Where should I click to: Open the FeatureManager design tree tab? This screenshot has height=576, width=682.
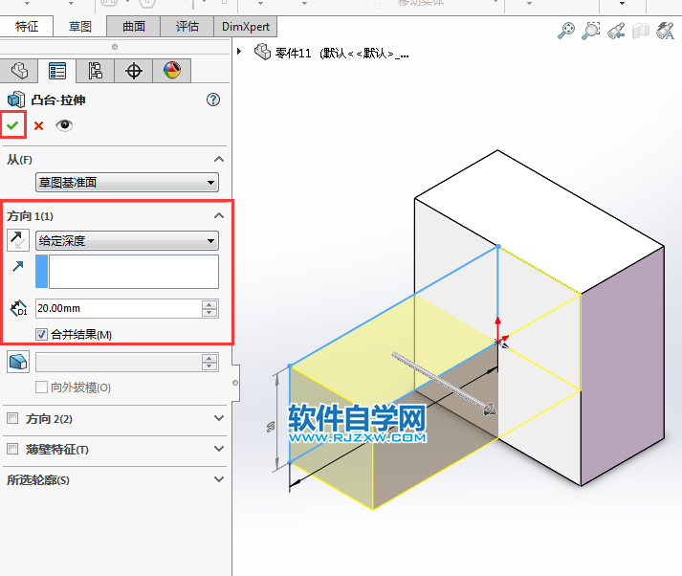pos(19,71)
